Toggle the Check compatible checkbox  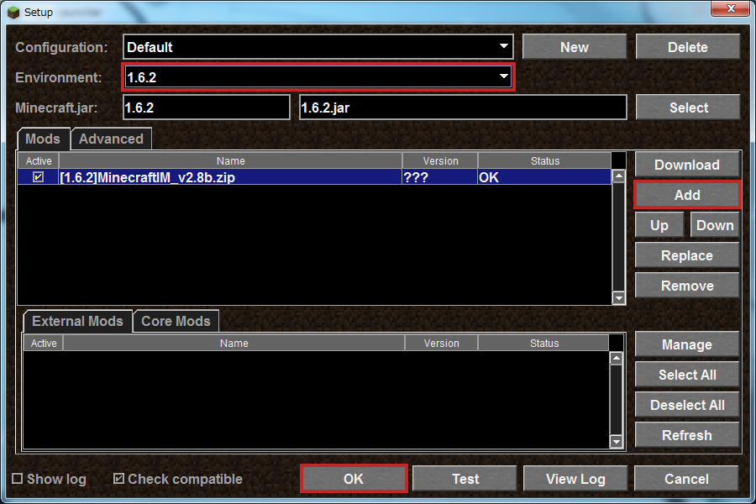click(118, 479)
